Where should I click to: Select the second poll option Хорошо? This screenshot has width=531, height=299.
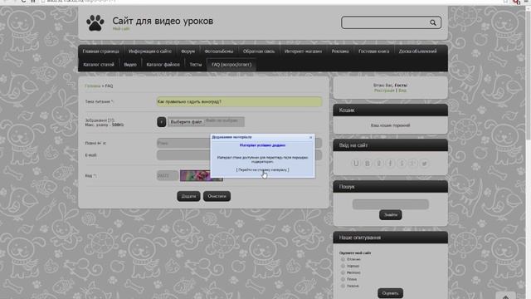pyautogui.click(x=343, y=266)
